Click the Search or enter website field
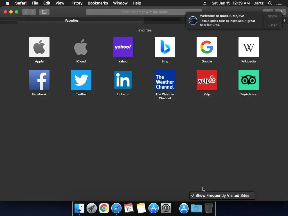288x216 pixels. point(144,12)
